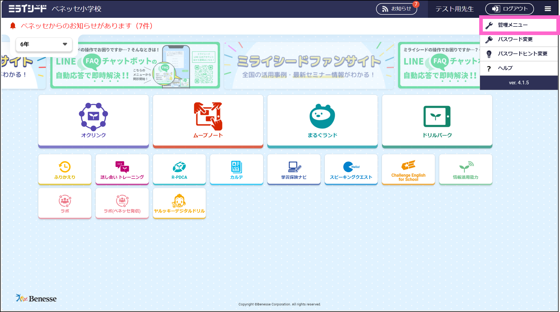The image size is (560, 312).
Task: Click the お知らせ notifications button
Action: tap(397, 9)
